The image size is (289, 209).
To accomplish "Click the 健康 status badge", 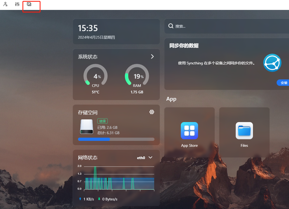I will [x=103, y=121].
